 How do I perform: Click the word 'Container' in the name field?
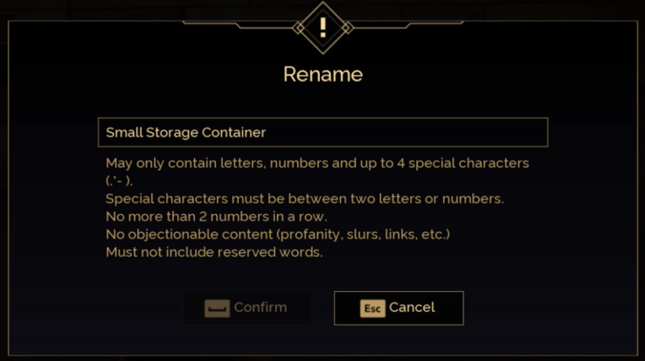pyautogui.click(x=233, y=133)
